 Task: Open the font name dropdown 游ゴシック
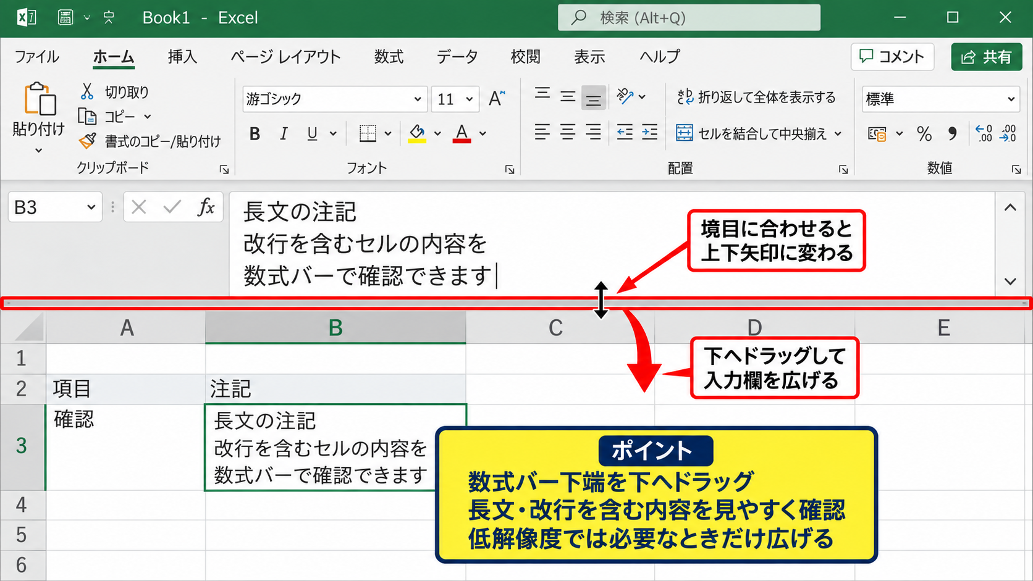pyautogui.click(x=418, y=99)
